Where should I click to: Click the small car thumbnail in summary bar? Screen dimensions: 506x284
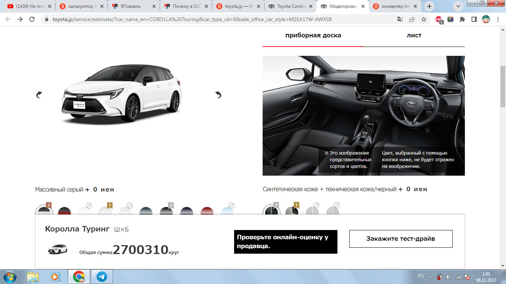point(58,250)
